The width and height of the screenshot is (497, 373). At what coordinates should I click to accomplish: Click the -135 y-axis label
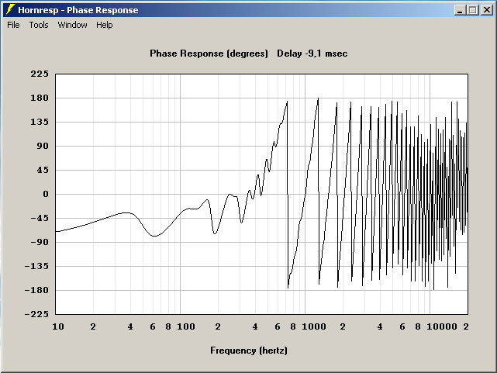click(36, 266)
